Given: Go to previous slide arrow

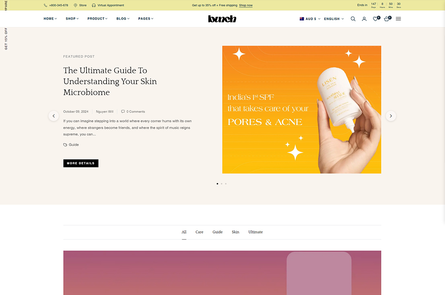Looking at the screenshot, I should click(54, 116).
